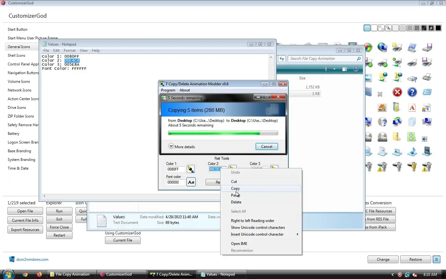Select the DVD+RW disc icon

(x=382, y=137)
